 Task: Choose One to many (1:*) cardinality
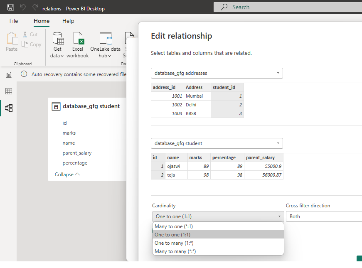(x=218, y=243)
